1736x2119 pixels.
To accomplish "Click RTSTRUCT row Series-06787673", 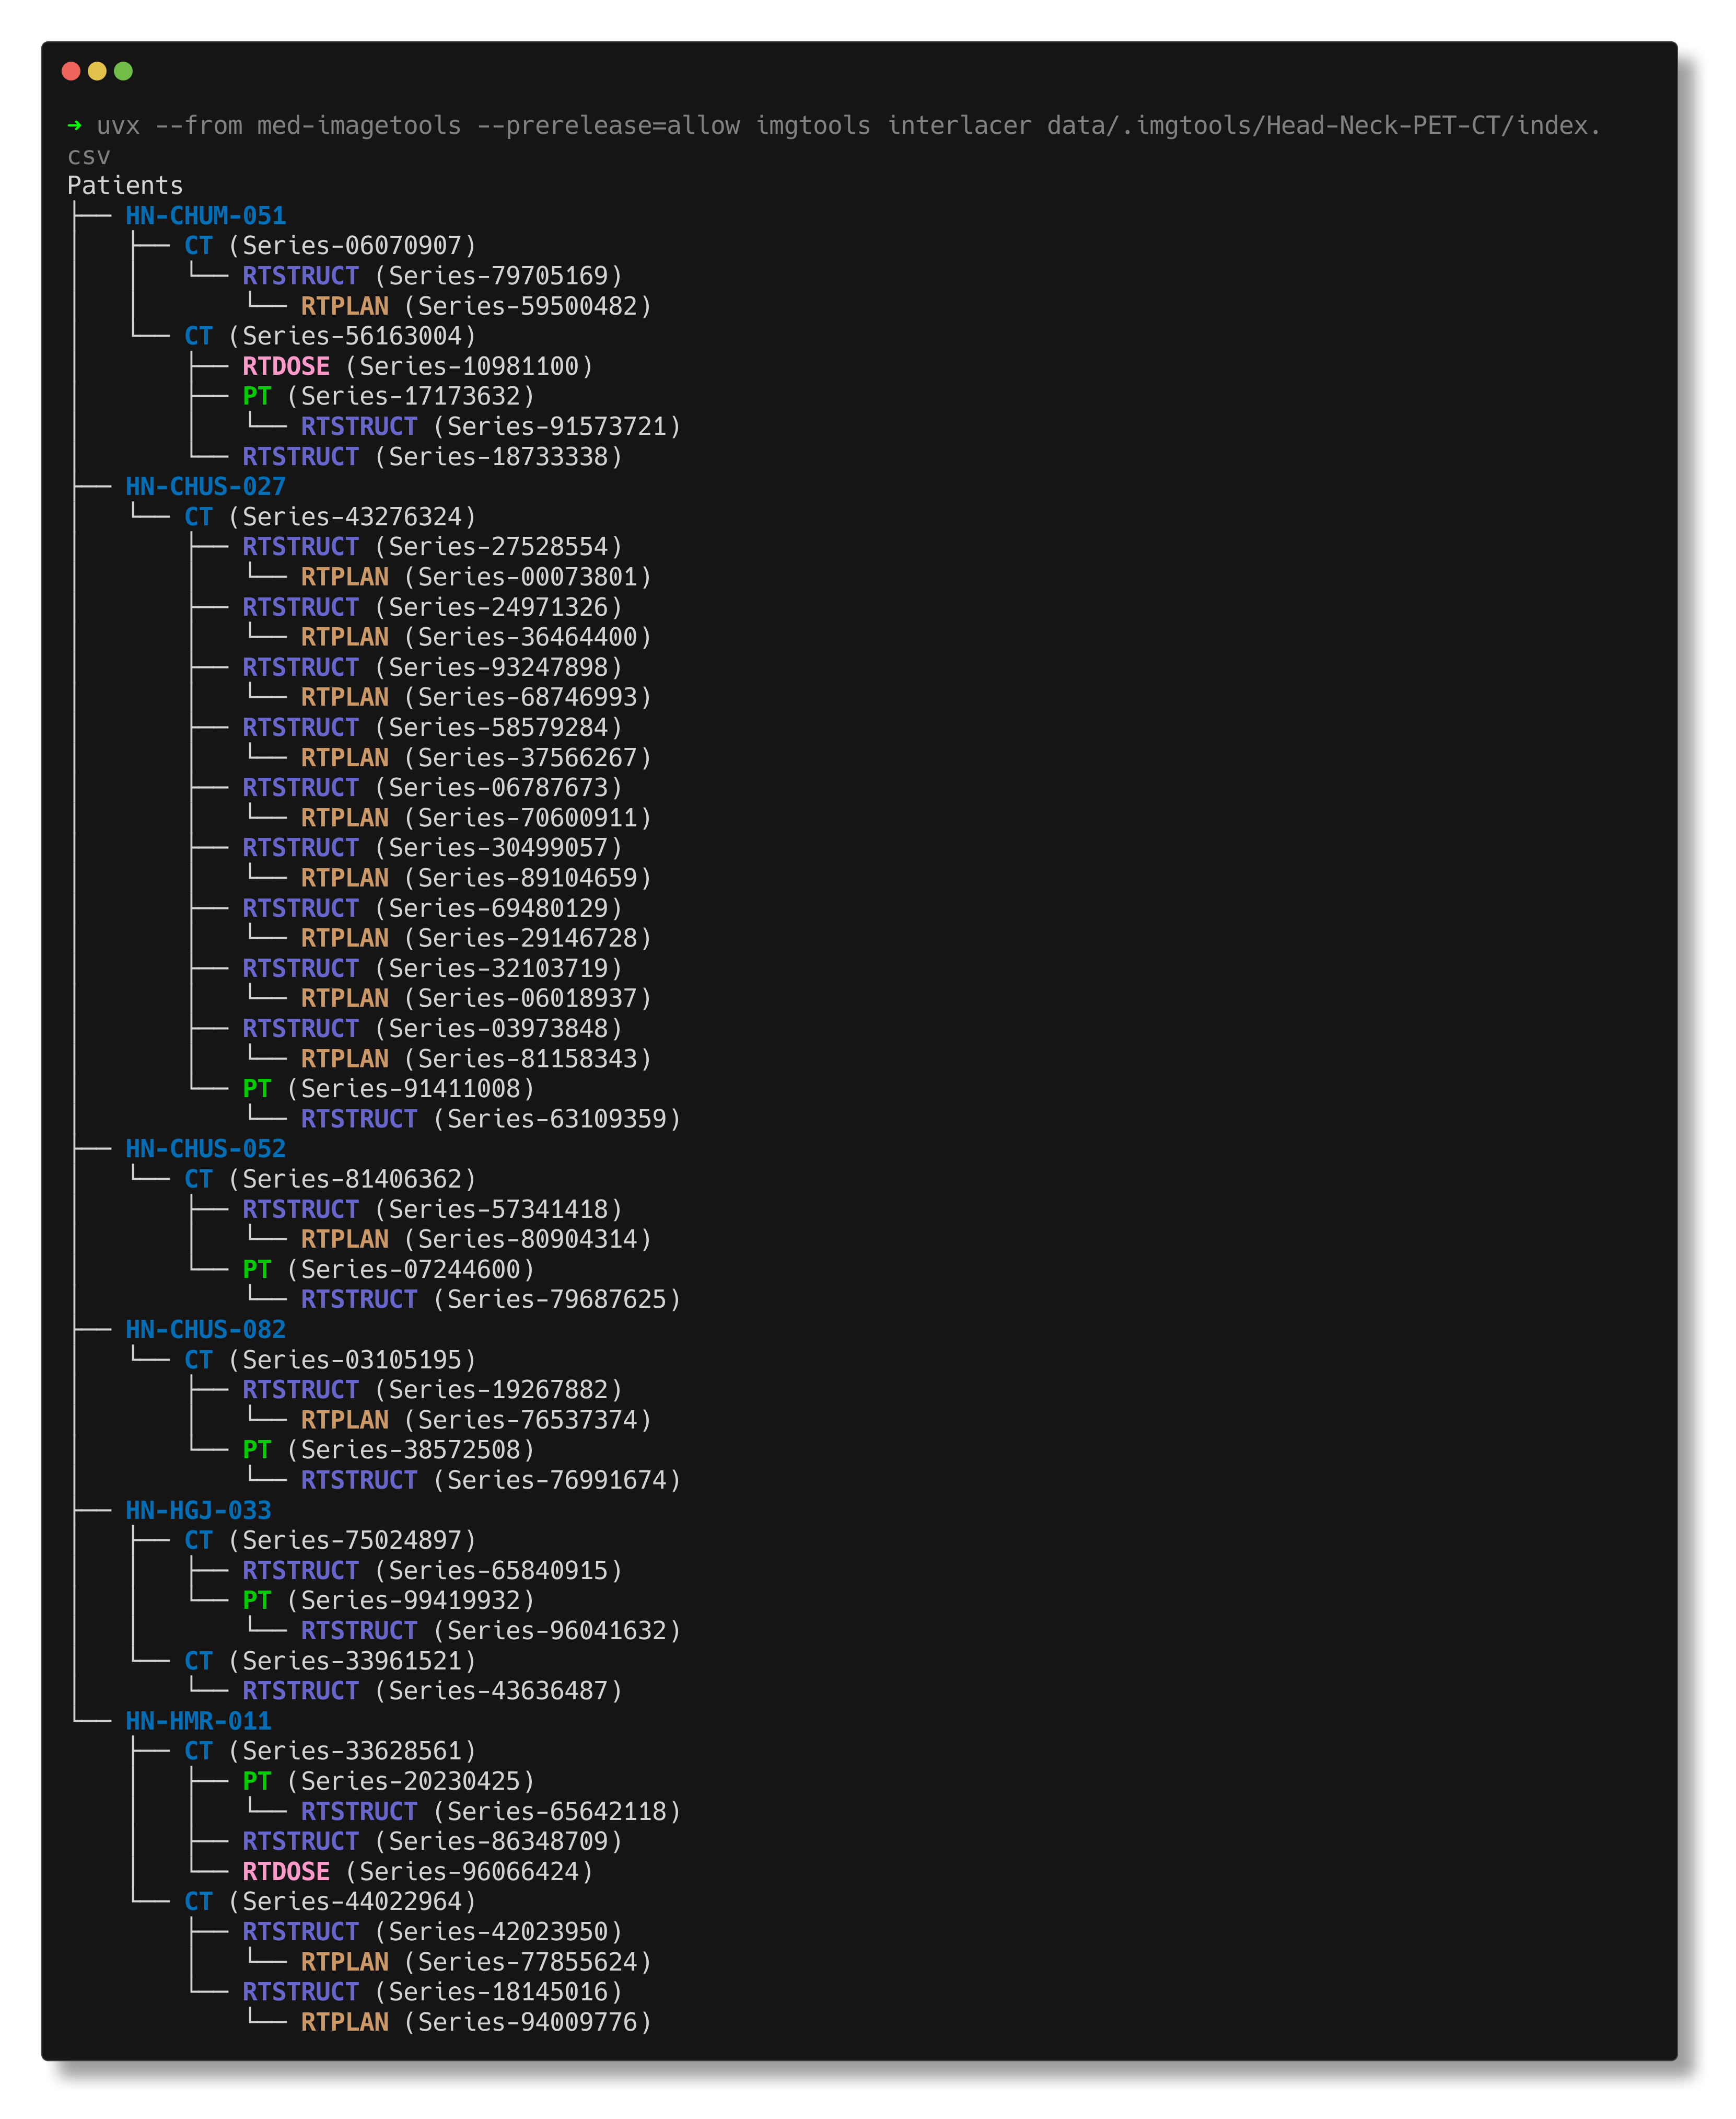I will pyautogui.click(x=433, y=788).
